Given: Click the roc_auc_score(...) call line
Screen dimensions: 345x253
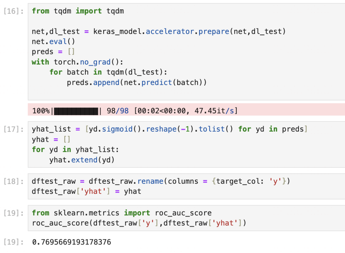Looking at the screenshot, I should 139,223.
